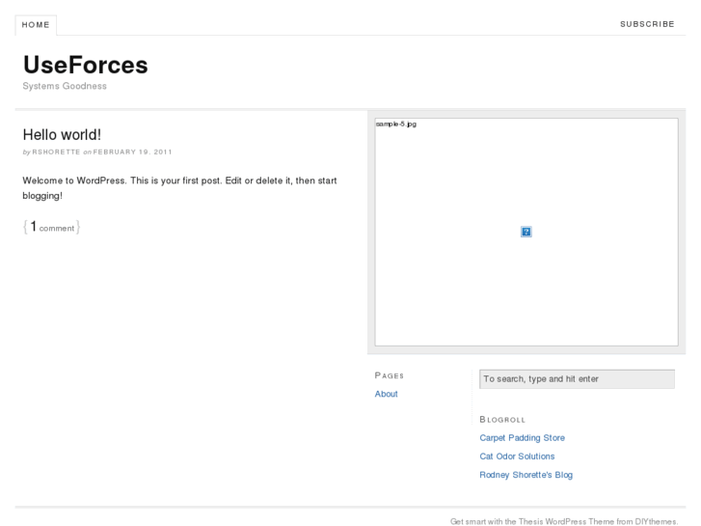Click the February 19, 2011 post date

(x=133, y=152)
